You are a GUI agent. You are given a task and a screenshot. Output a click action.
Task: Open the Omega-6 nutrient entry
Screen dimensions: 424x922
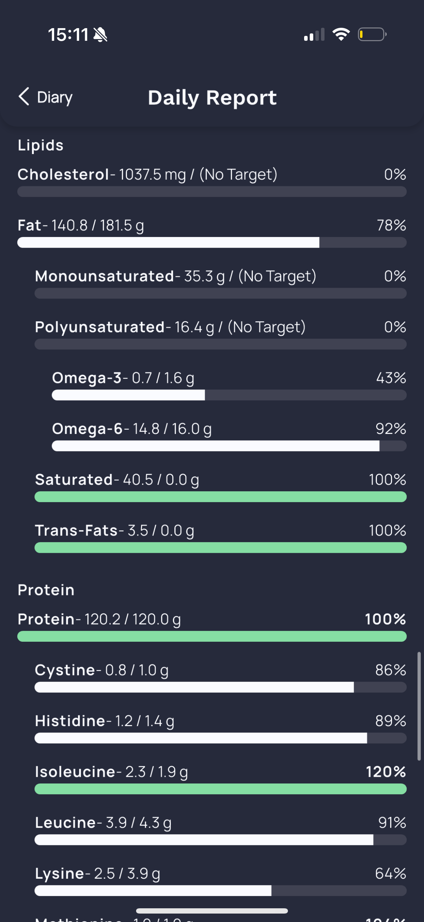click(229, 436)
